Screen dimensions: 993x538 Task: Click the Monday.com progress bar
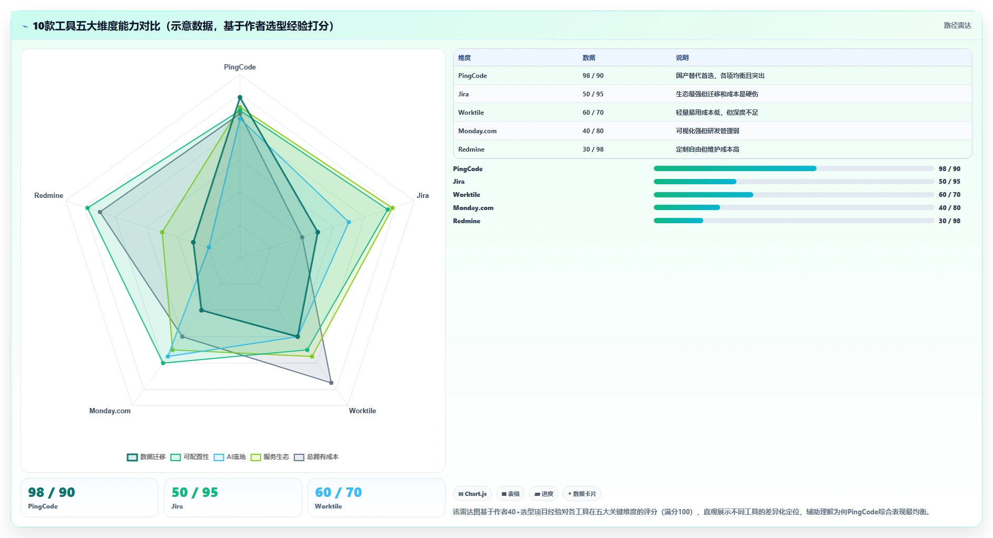coord(794,207)
